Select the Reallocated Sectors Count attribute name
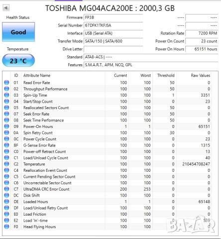The image size is (221, 239). click(x=46, y=108)
